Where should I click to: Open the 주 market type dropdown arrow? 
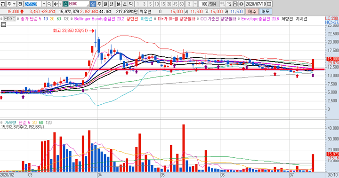coord(14,4)
